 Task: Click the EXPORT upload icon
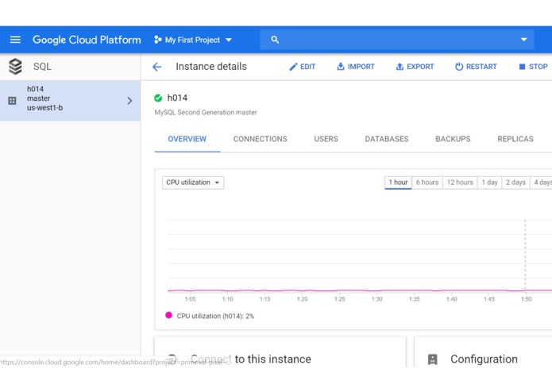(x=400, y=67)
